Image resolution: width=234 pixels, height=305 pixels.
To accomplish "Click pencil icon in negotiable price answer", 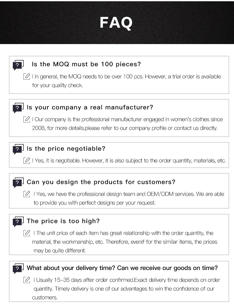I will point(27,161).
